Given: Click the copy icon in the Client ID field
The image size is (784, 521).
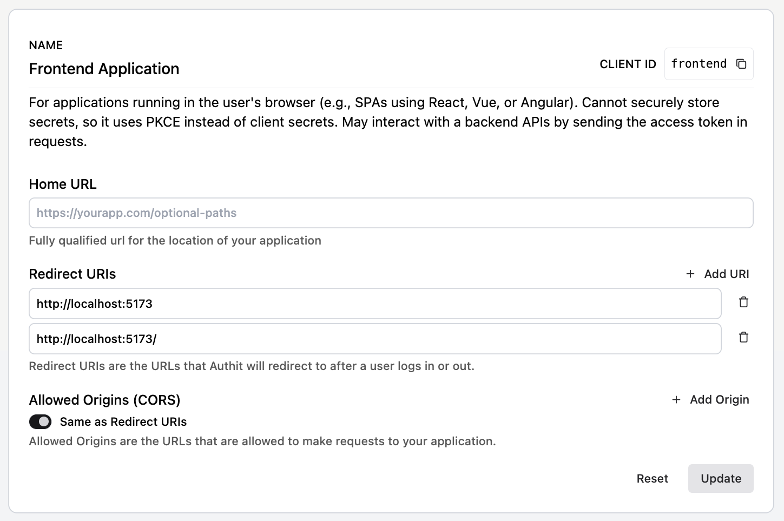Looking at the screenshot, I should pyautogui.click(x=741, y=63).
